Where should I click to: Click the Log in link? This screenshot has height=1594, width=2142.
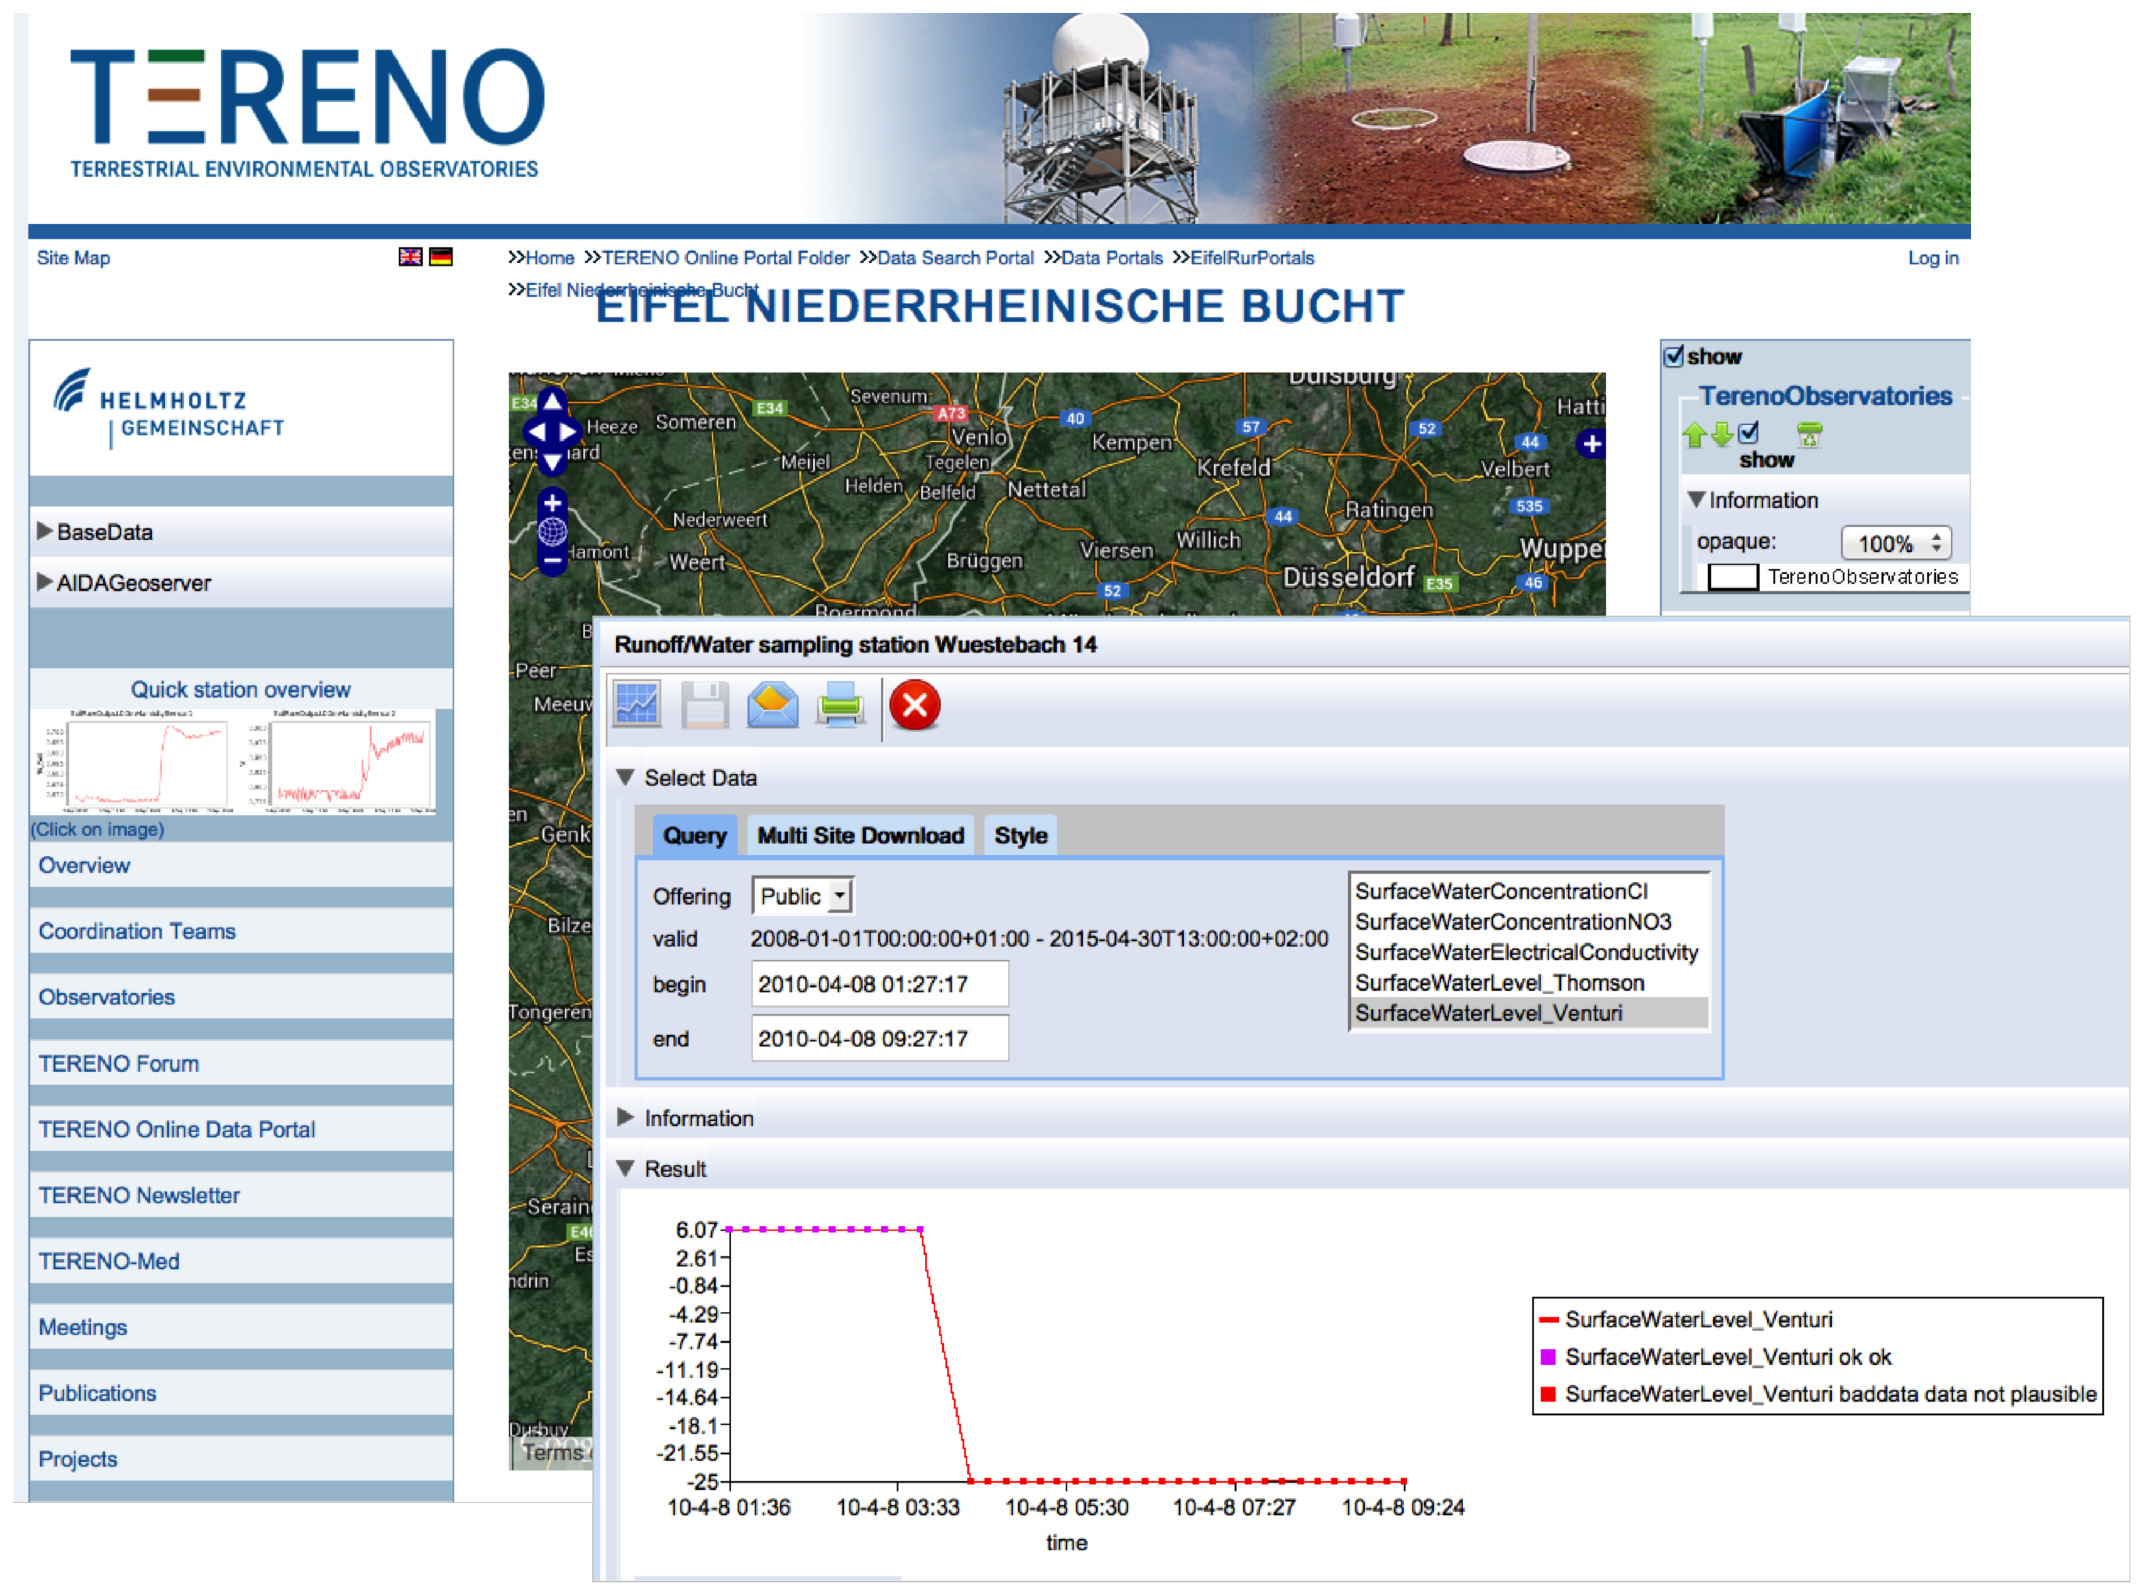point(1932,258)
